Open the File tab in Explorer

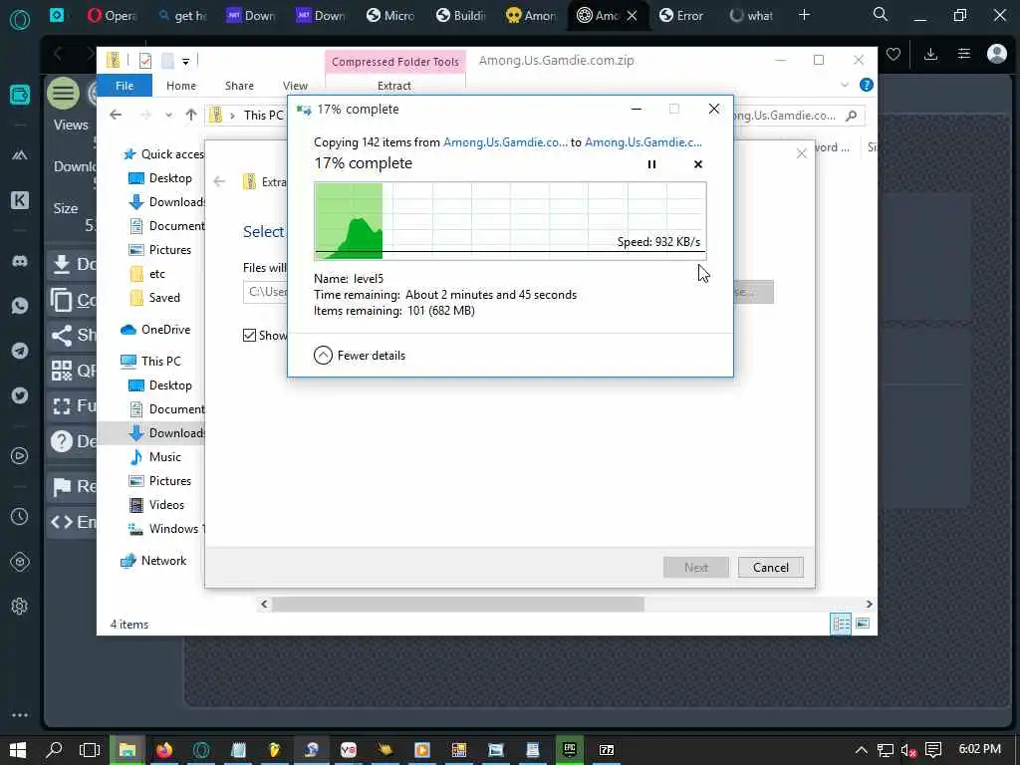125,86
